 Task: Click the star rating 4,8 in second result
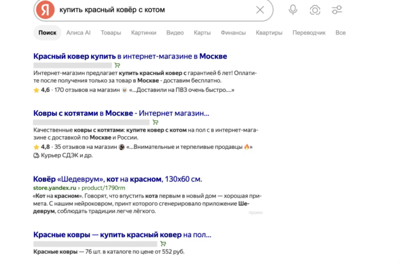(41, 147)
